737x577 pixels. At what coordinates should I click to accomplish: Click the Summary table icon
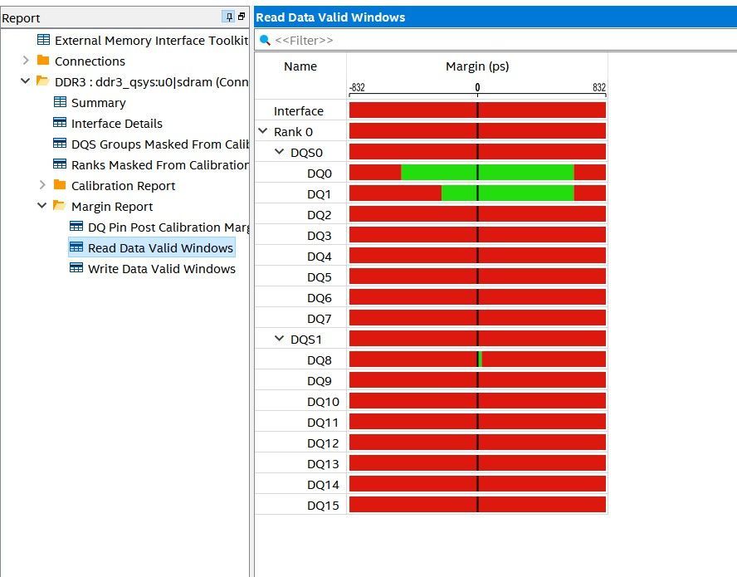tap(60, 101)
